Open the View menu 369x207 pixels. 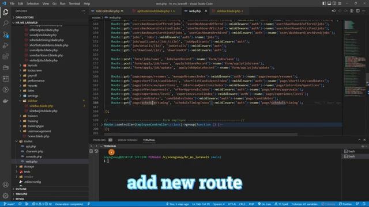46,3
